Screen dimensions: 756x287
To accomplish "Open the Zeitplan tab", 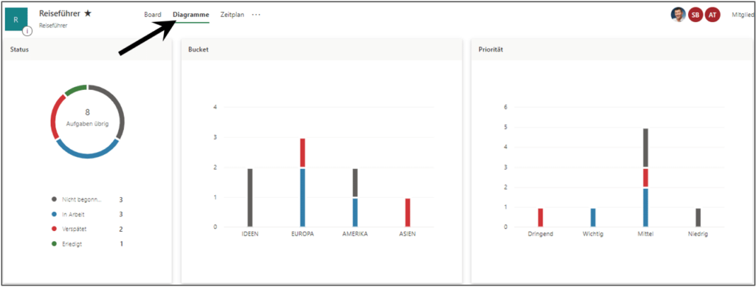I will click(x=232, y=15).
